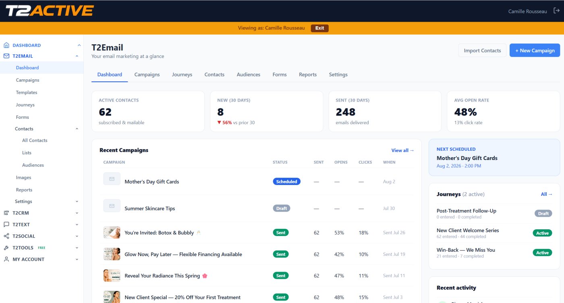The width and height of the screenshot is (564, 303).
Task: Go to the Forms tab
Action: pos(280,75)
